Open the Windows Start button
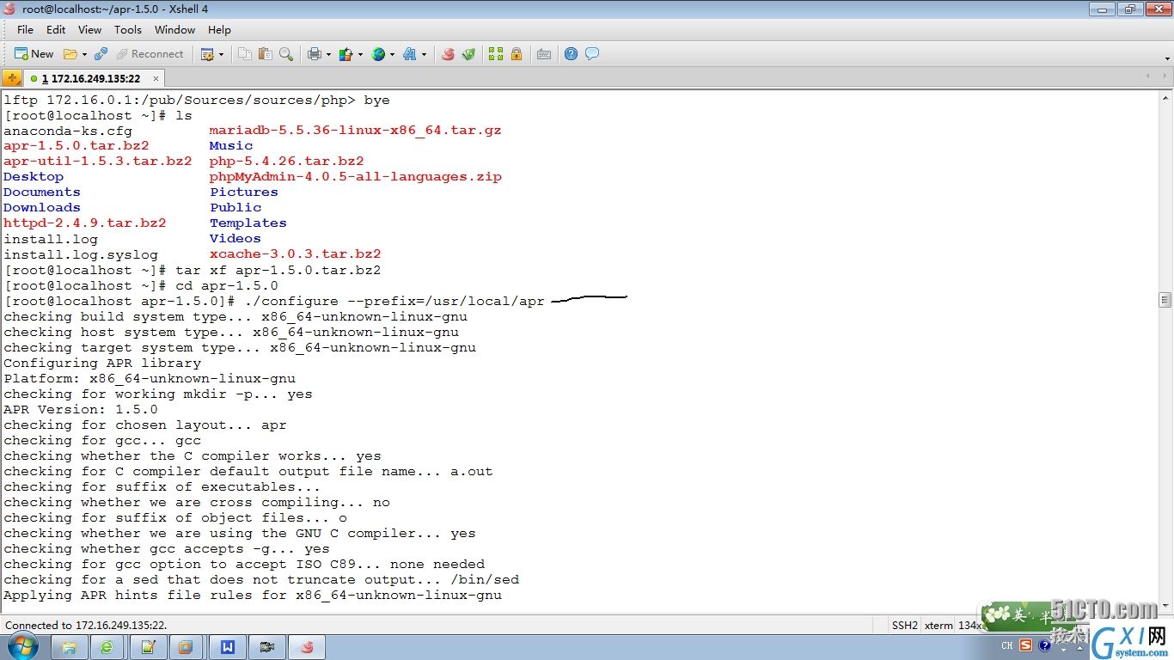Viewport: 1174px width, 660px height. pos(23,646)
